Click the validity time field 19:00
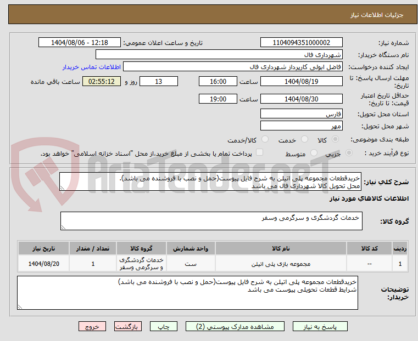The image size is (418, 341). click(x=218, y=99)
